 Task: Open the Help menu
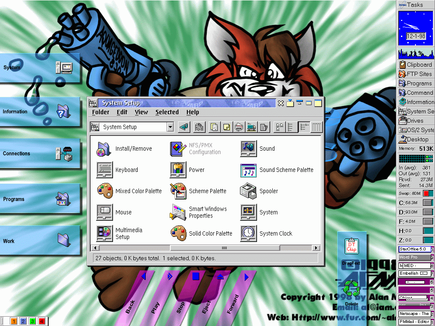pos(192,112)
